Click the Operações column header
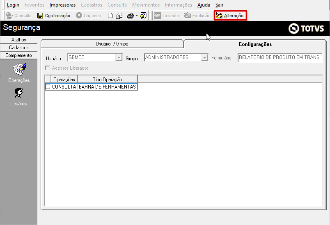330x225 pixels. (64, 80)
